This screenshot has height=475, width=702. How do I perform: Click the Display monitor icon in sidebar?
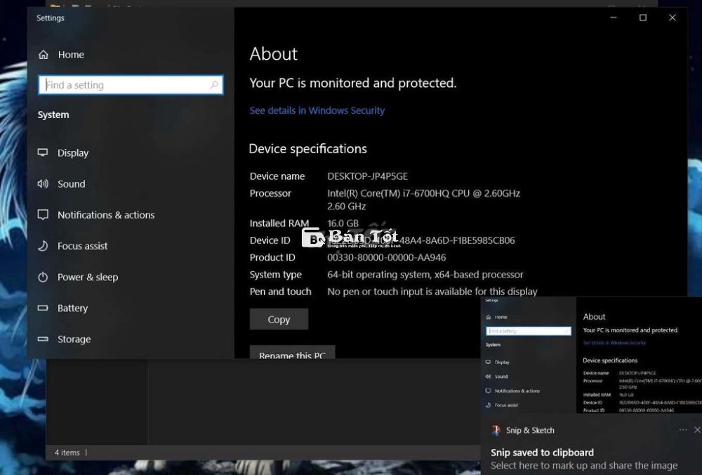coord(43,152)
